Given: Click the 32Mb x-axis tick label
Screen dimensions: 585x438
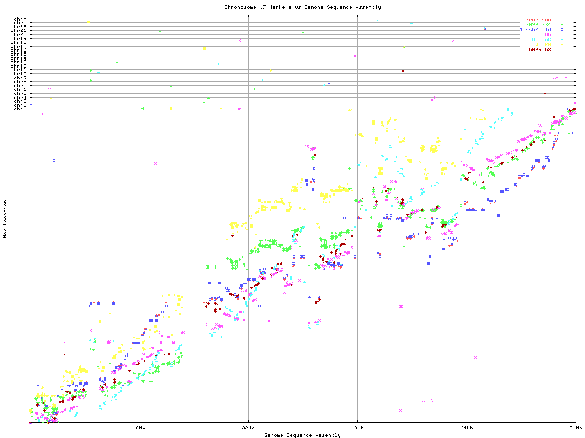Looking at the screenshot, I should tap(248, 428).
